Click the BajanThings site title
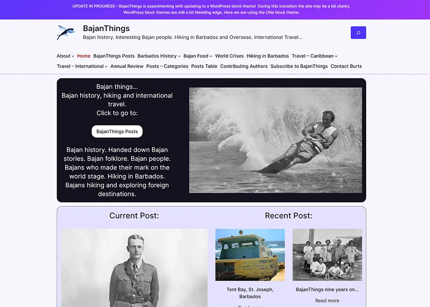Image resolution: width=430 pixels, height=307 pixels. [x=106, y=29]
